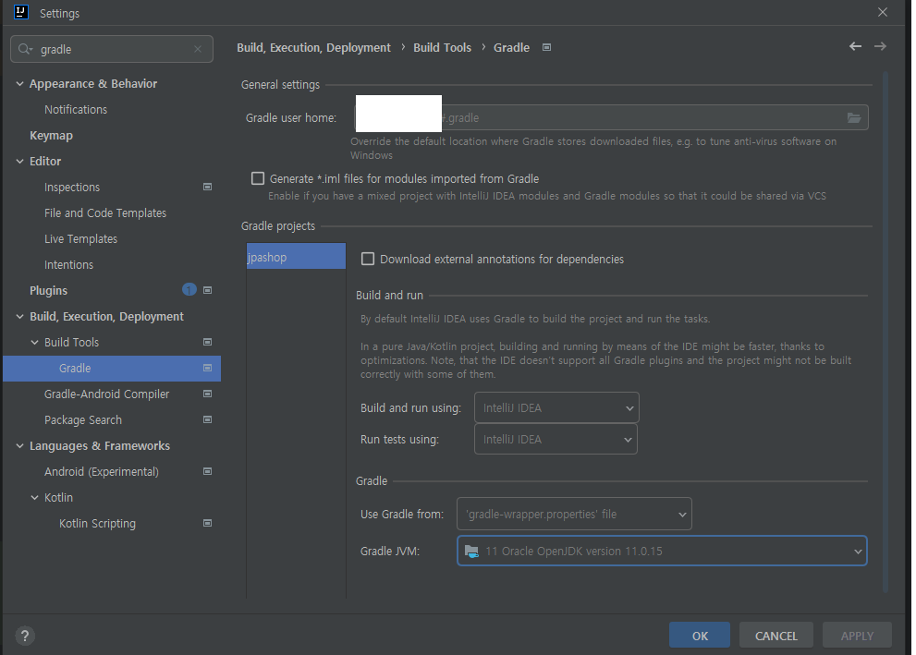Open the Gradle JVM dropdown
916x655 pixels.
point(662,552)
